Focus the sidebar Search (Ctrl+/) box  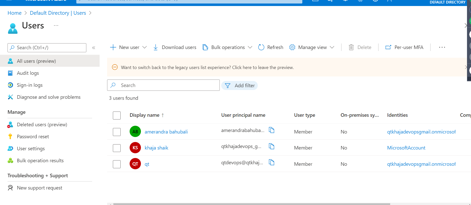(47, 48)
